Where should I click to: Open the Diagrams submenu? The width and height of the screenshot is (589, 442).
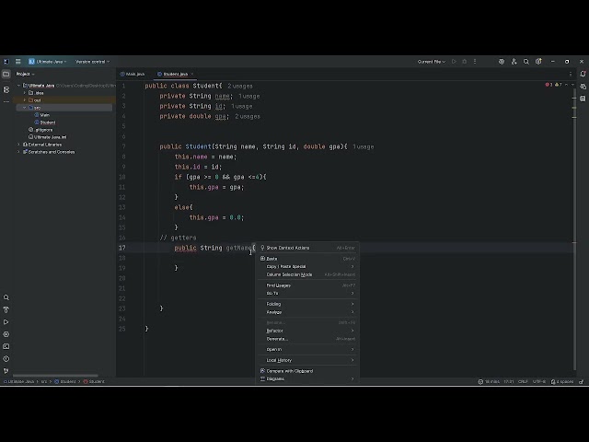pos(307,378)
